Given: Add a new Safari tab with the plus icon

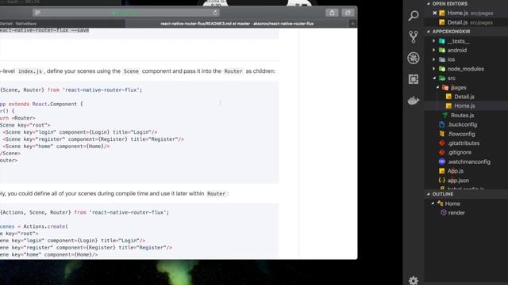Looking at the screenshot, I should pos(352,23).
